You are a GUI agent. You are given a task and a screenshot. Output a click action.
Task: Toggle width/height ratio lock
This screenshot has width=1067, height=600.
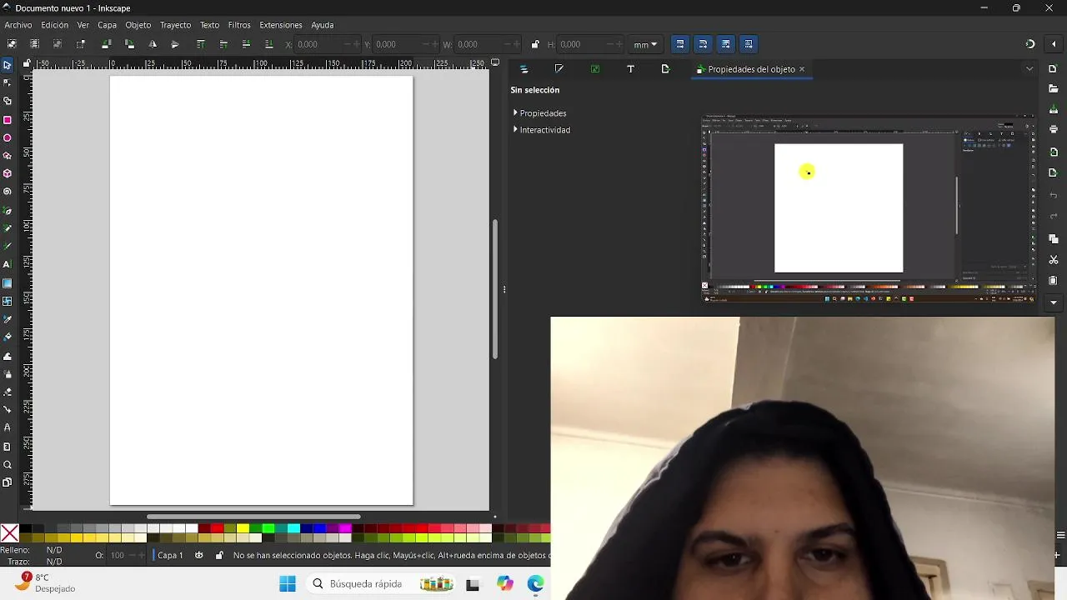pos(535,44)
